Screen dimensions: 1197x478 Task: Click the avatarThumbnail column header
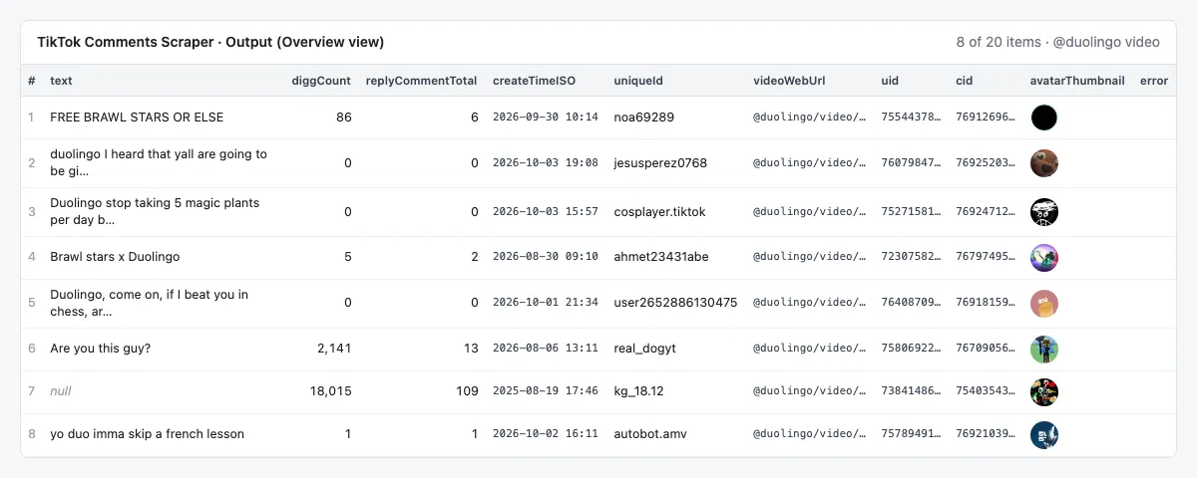(1077, 81)
